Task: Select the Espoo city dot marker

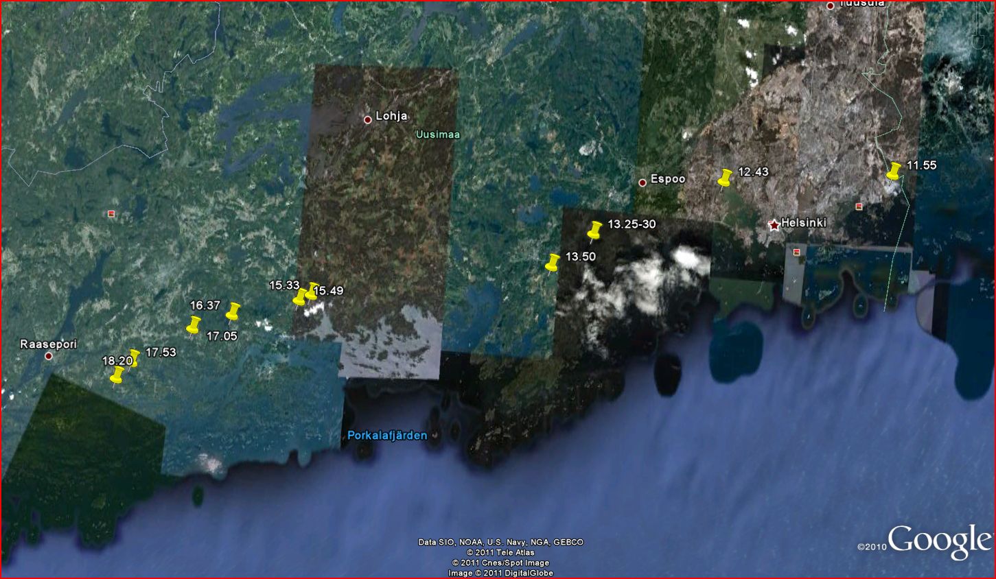Action: (642, 182)
